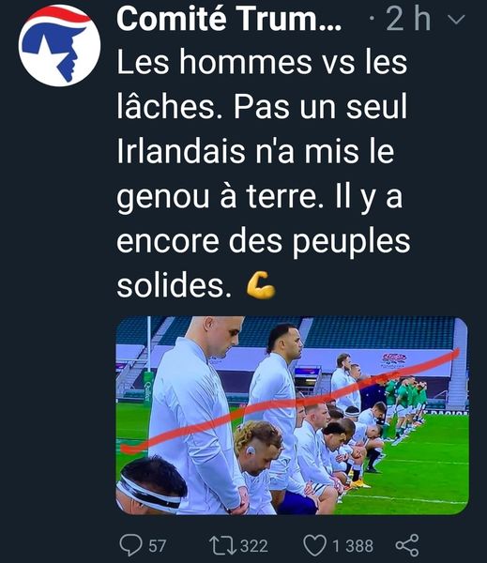Open the Comité Trum... account name
Image resolution: width=487 pixels, height=563 pixels.
tap(229, 20)
